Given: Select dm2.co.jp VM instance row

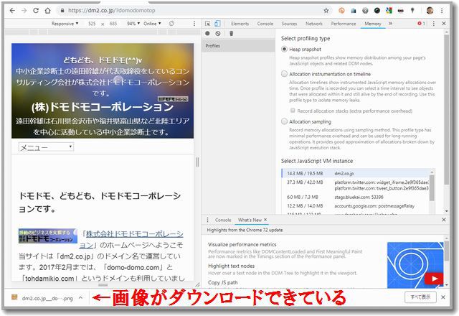Looking at the screenshot, I should point(355,173).
